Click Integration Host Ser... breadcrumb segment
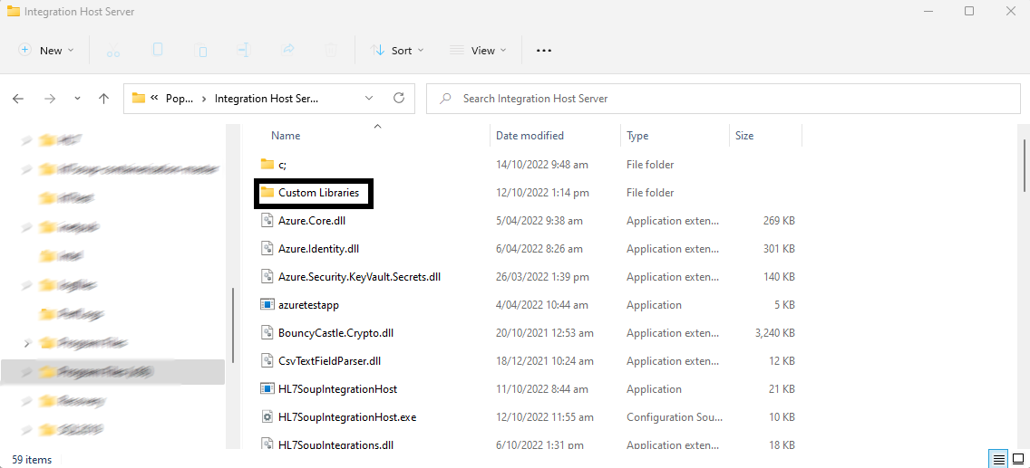Image resolution: width=1030 pixels, height=468 pixels. tap(266, 99)
